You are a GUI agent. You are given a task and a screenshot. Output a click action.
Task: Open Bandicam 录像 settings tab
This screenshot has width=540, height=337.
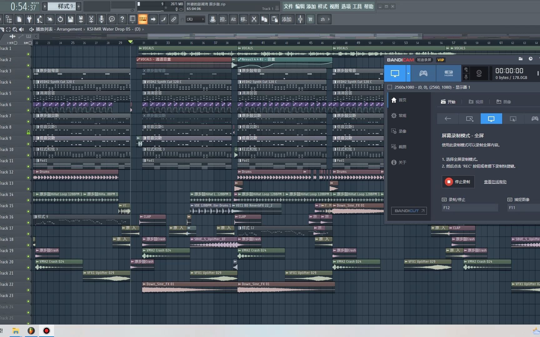(x=399, y=131)
